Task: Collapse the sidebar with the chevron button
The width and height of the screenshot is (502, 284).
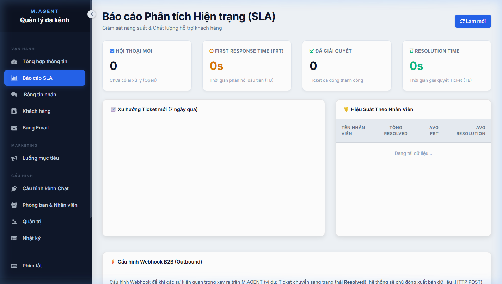Action: click(91, 14)
